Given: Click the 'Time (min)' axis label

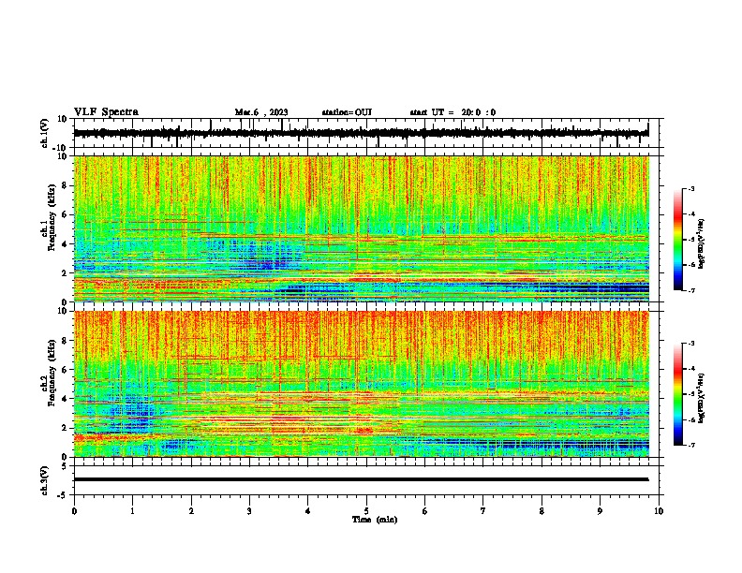Looking at the screenshot, I should point(375,520).
